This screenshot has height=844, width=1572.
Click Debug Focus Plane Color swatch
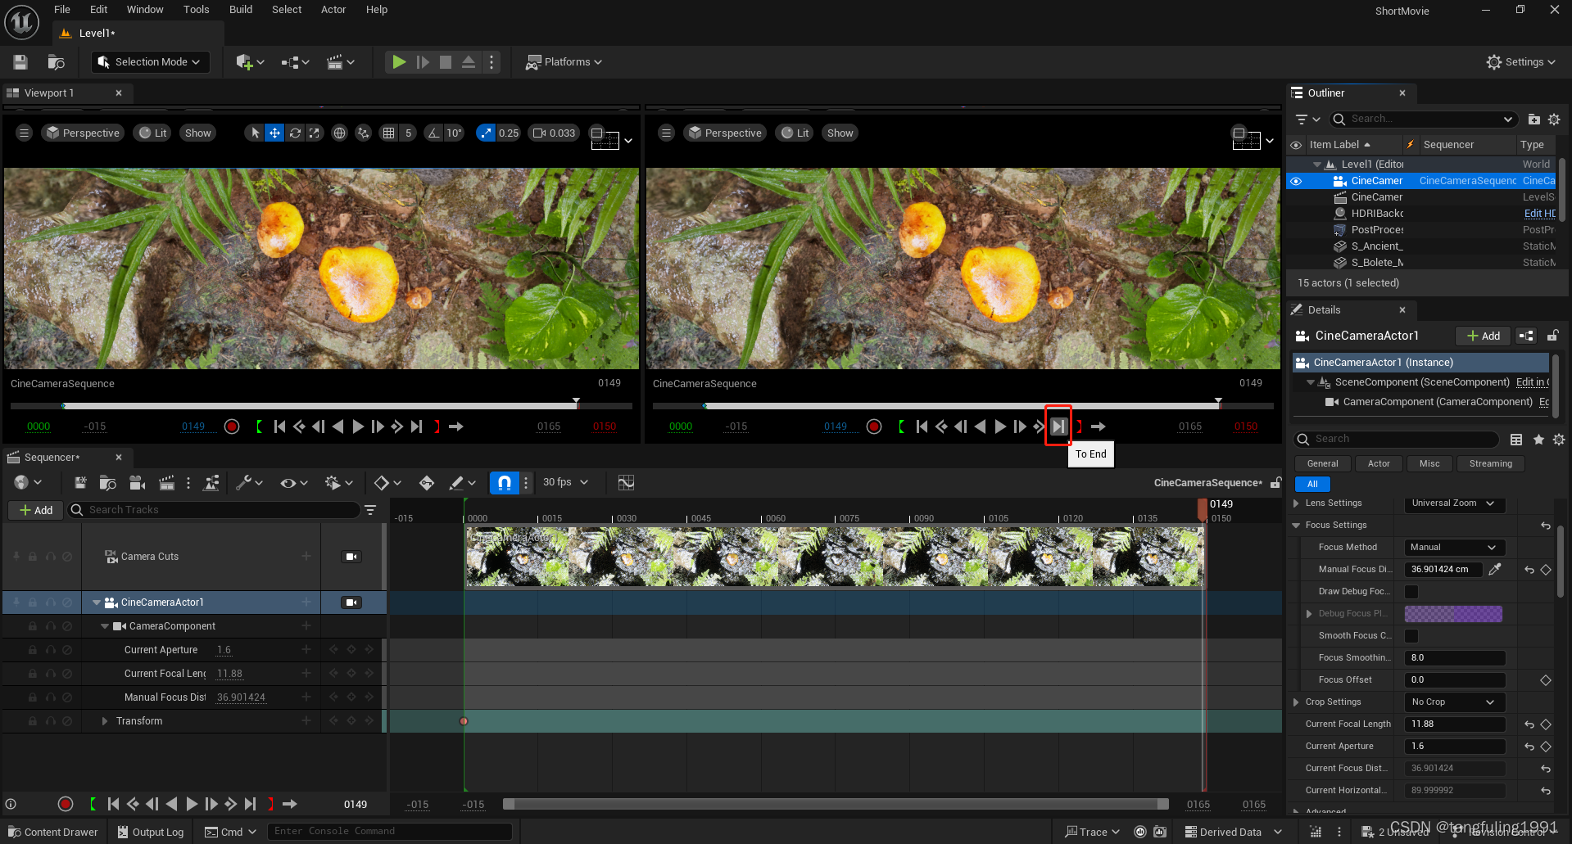pyautogui.click(x=1453, y=614)
